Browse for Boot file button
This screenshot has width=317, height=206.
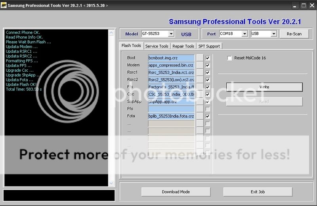click(x=200, y=58)
